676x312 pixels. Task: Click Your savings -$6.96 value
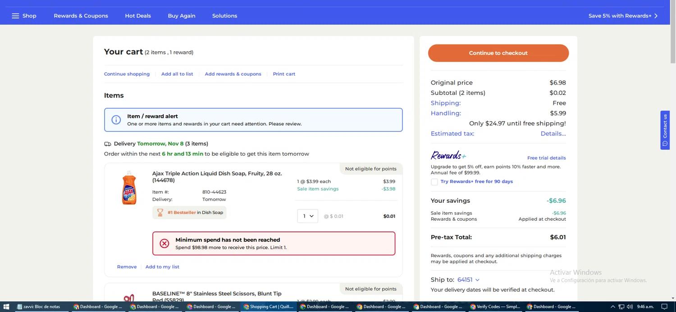tap(556, 201)
